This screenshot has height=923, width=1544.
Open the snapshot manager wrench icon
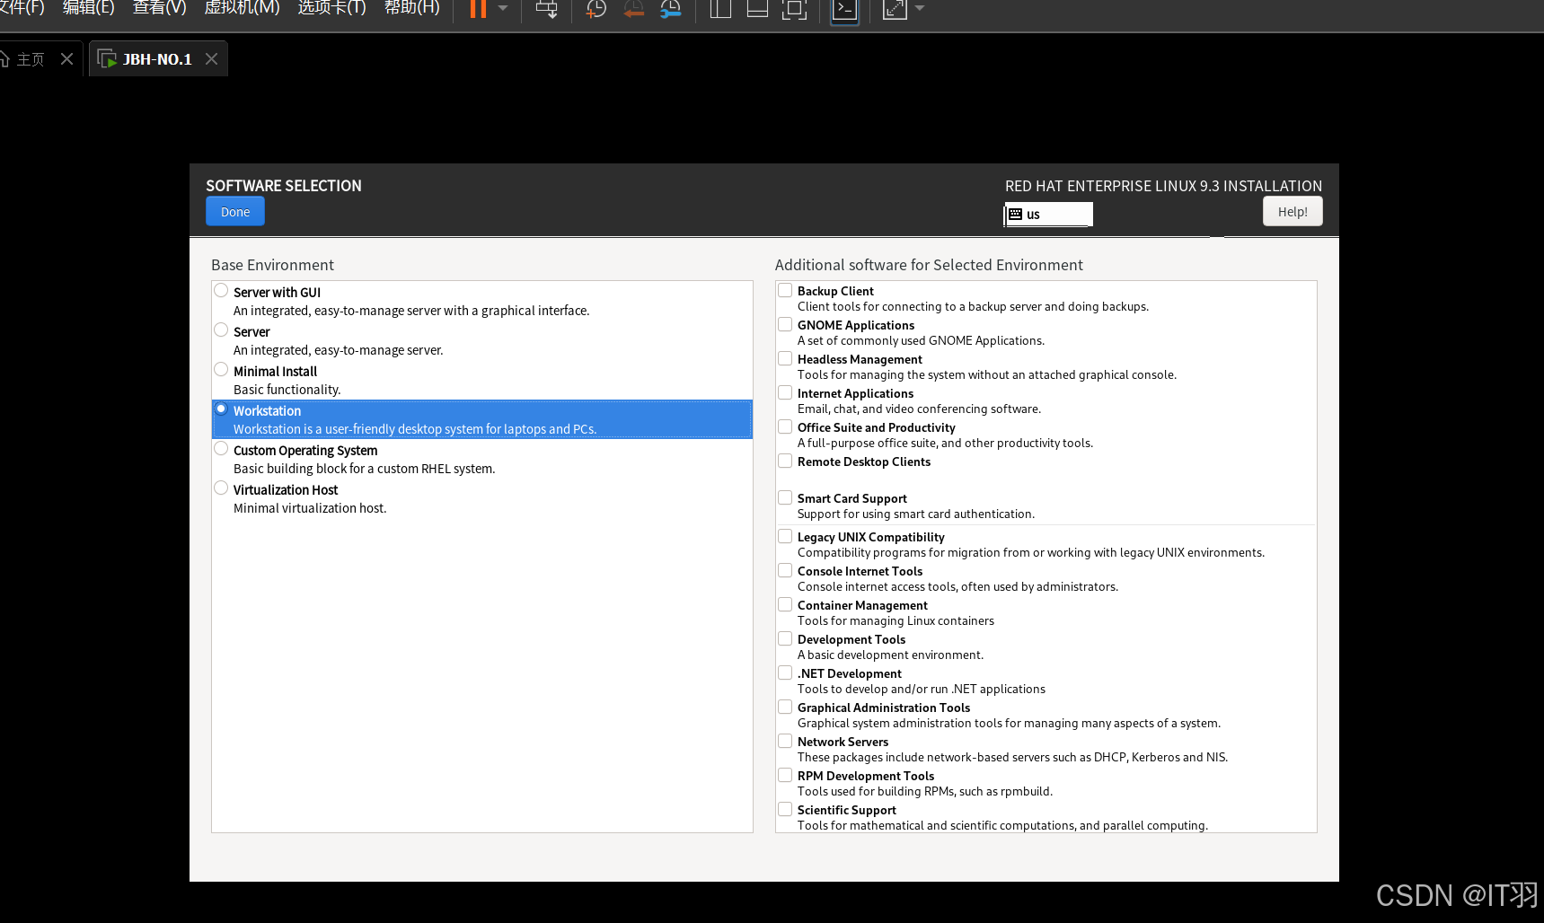click(671, 9)
